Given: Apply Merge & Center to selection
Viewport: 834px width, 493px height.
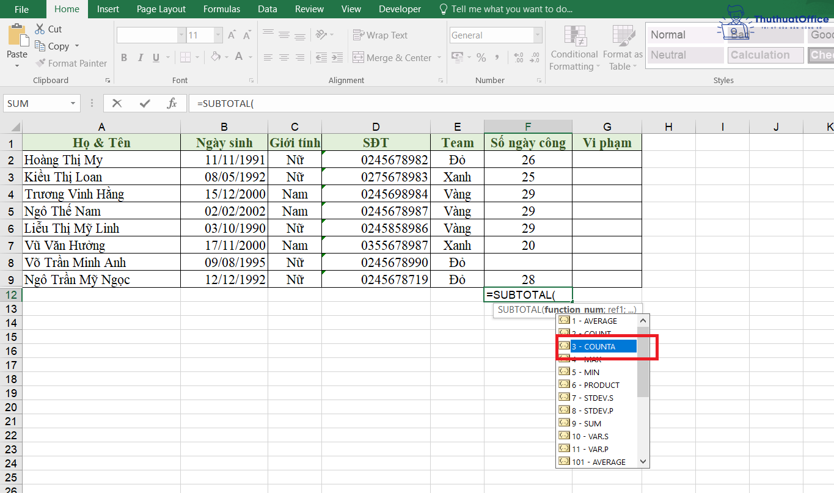Looking at the screenshot, I should pos(392,57).
